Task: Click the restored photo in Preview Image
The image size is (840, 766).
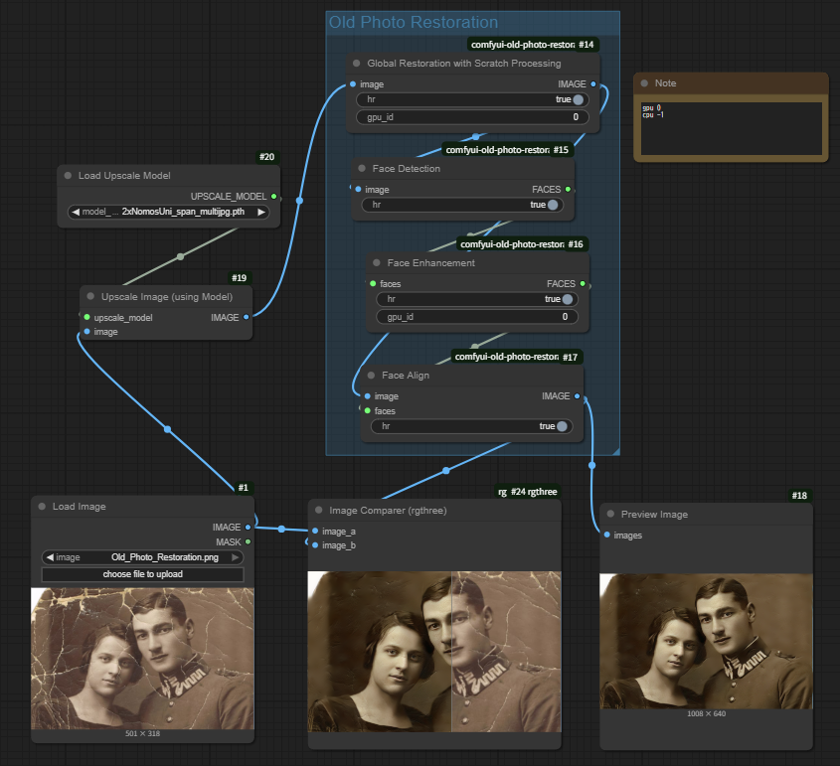Action: tap(706, 641)
